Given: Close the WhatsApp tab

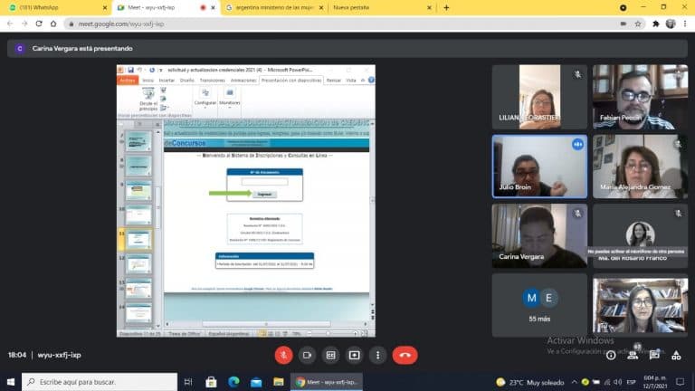Looking at the screenshot, I should coord(105,7).
